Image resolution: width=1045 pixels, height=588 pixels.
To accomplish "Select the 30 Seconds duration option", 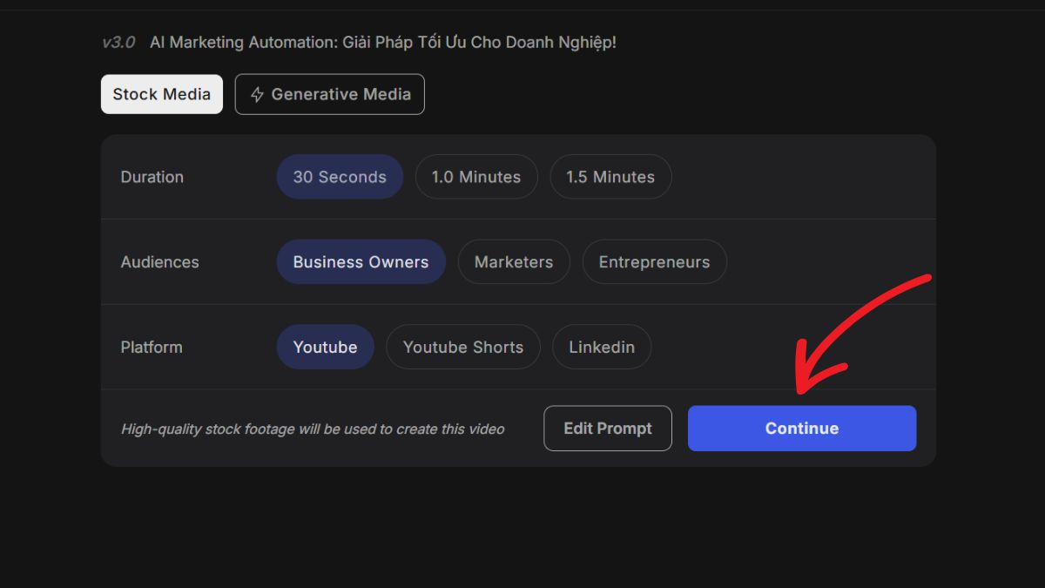I will (340, 177).
